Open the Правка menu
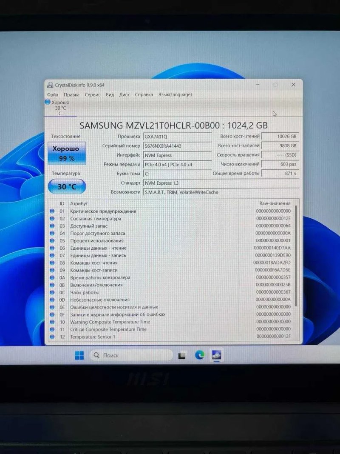 [x=71, y=95]
